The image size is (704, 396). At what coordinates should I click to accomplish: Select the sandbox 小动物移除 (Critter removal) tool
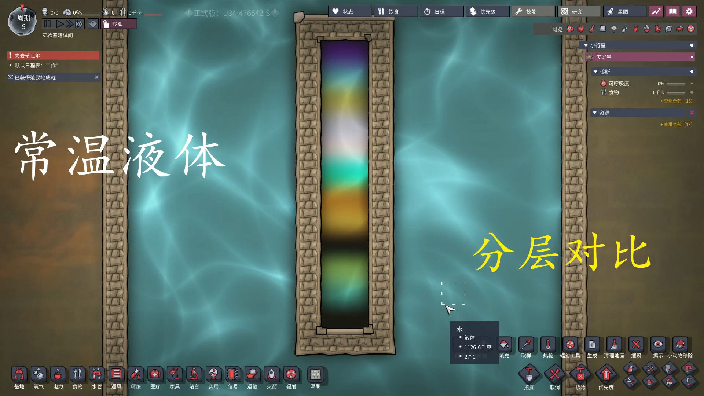point(680,345)
